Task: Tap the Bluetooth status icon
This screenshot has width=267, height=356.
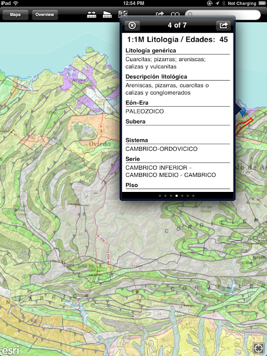Action: [x=224, y=3]
